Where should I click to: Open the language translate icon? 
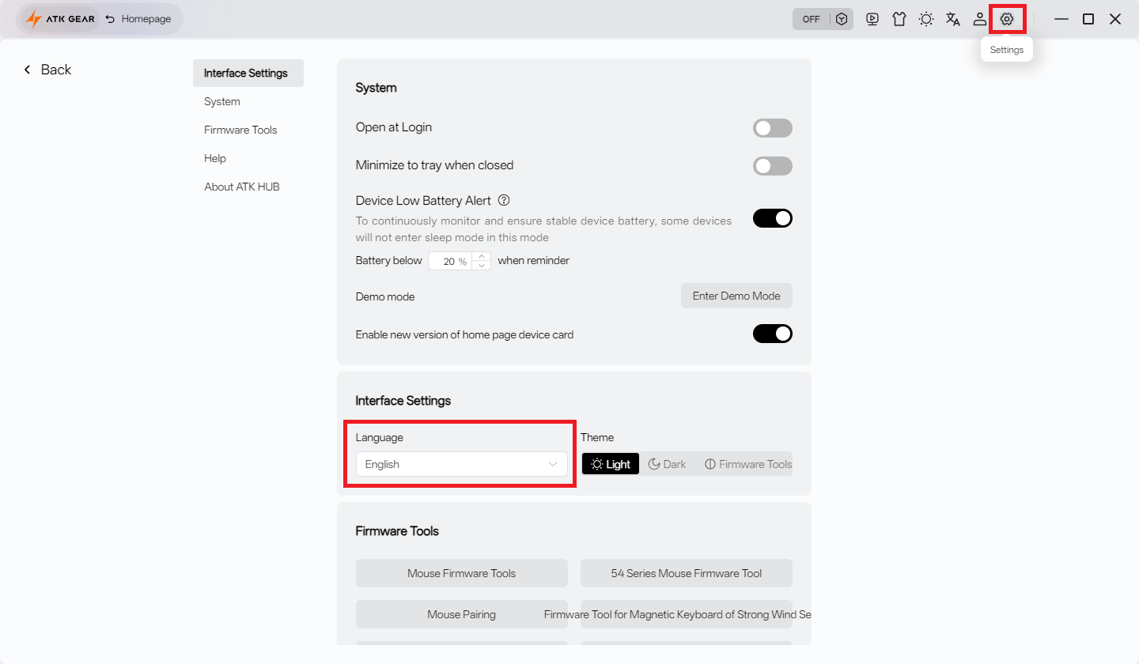click(x=953, y=19)
